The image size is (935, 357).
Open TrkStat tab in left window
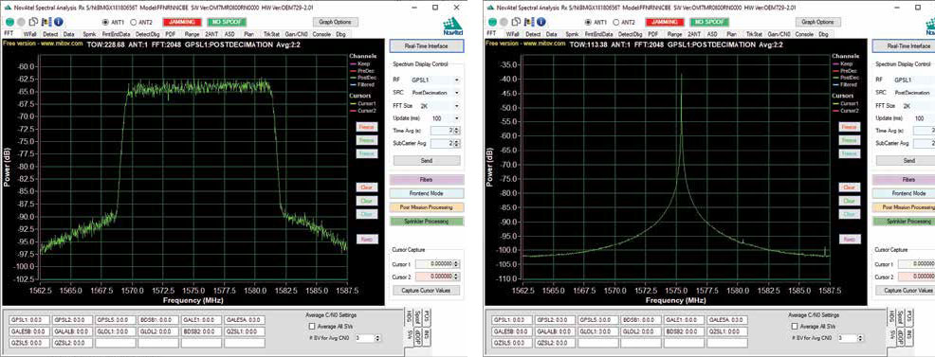(272, 34)
